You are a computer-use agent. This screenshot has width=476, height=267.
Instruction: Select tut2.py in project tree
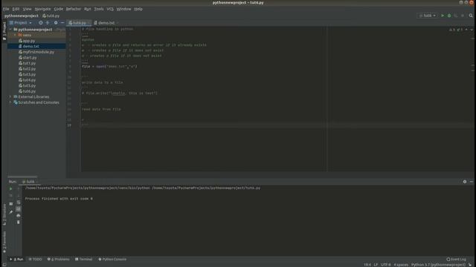click(x=27, y=69)
